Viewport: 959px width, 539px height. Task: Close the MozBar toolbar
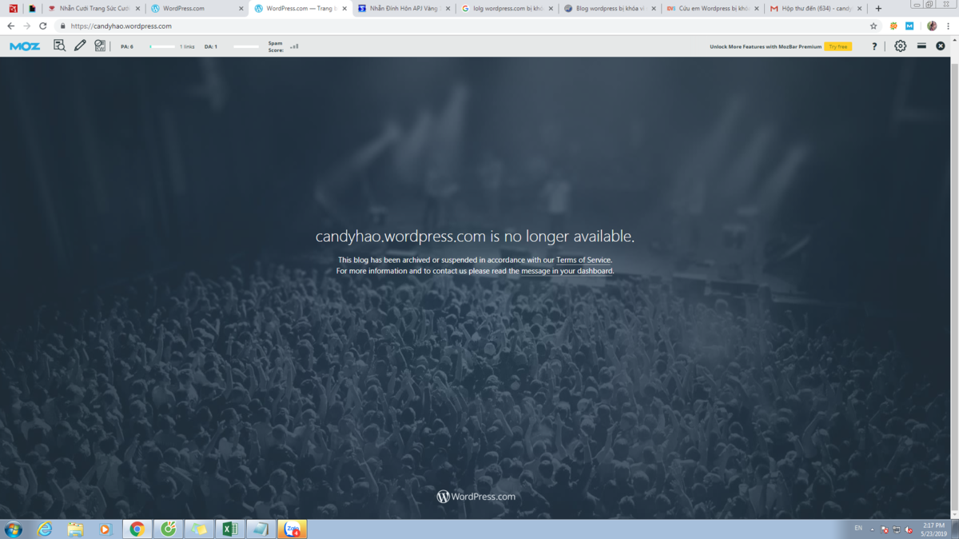941,46
